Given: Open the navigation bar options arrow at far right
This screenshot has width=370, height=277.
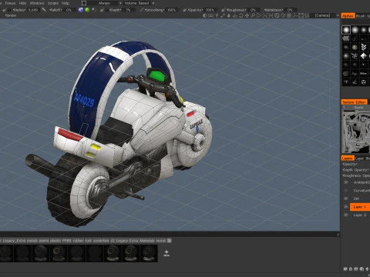Looking at the screenshot, I should [338, 15].
